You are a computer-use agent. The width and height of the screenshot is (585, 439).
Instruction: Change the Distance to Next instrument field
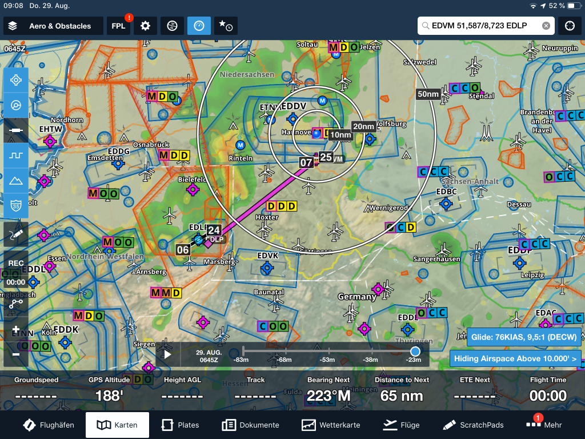click(402, 390)
